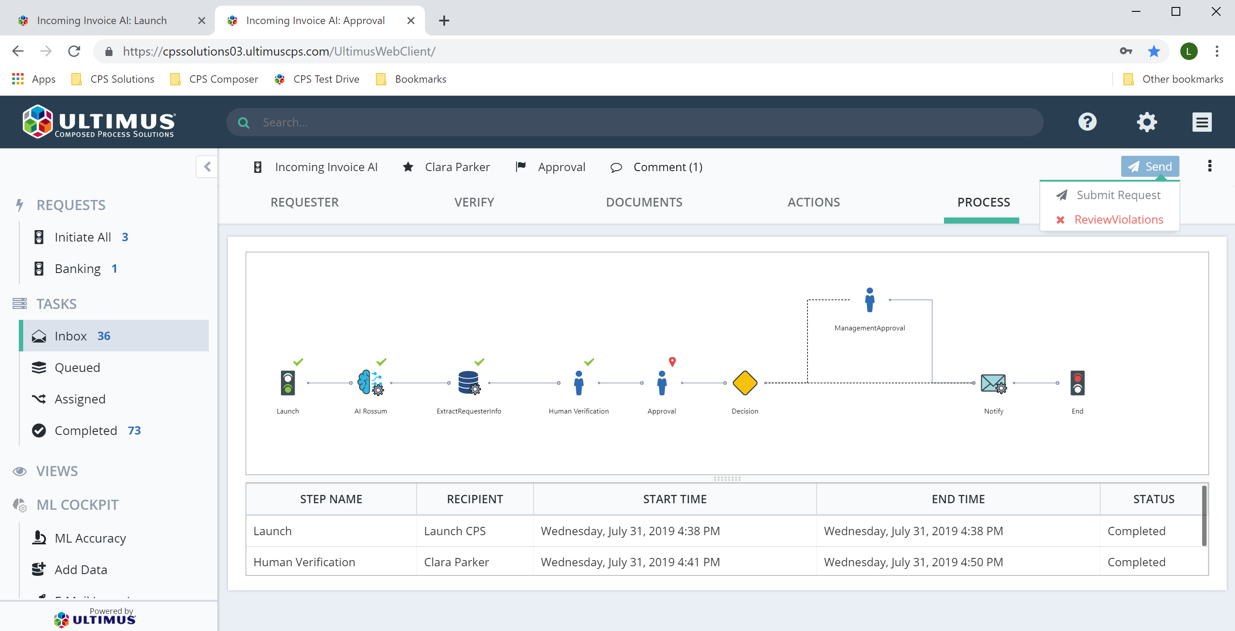Open the VERIFY tab
The height and width of the screenshot is (631, 1235).
point(474,202)
